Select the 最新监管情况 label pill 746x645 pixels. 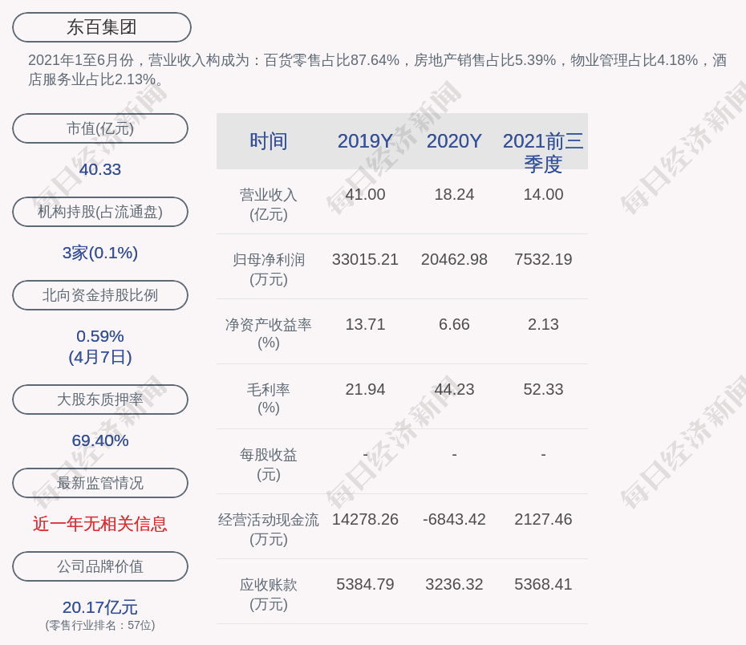(100, 483)
